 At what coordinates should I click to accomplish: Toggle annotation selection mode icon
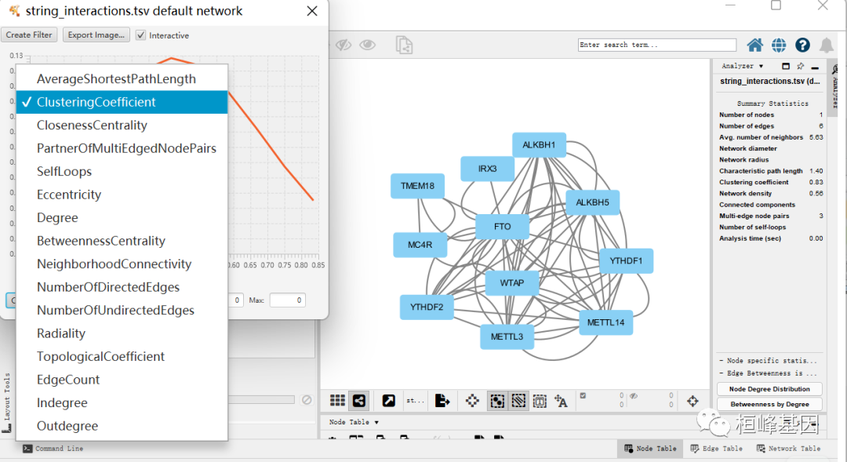click(x=539, y=401)
